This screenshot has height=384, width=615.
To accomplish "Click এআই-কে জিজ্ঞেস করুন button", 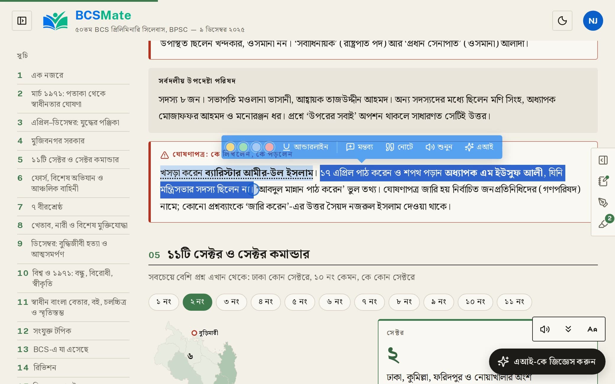I will click(x=547, y=362).
